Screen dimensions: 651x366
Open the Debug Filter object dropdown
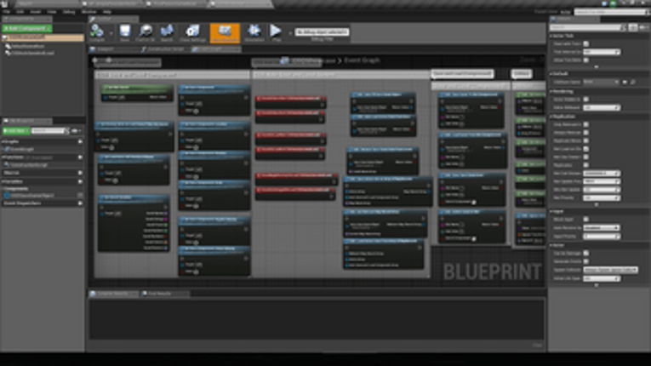coord(322,32)
